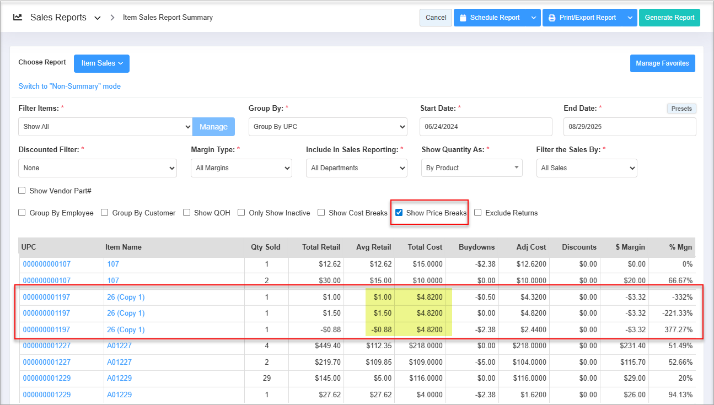
Task: Open item link A01227 in first row
Action: point(119,346)
